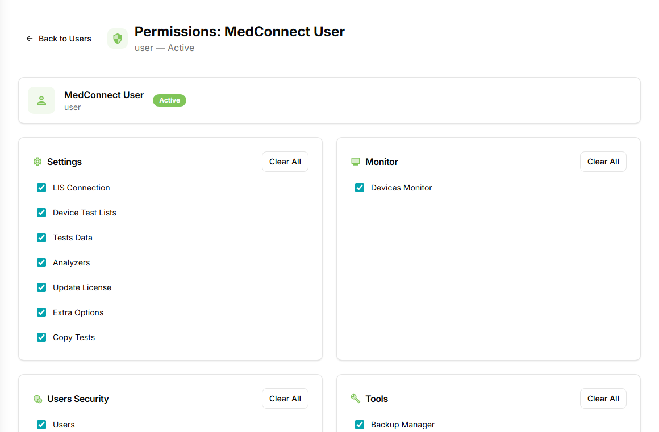This screenshot has width=659, height=432.
Task: Click the Monitor section title
Action: tap(381, 162)
